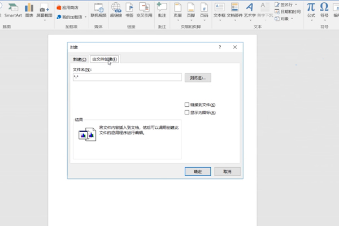The image size is (339, 226).
Task: Add a comment (批注)
Action: [x=162, y=10]
